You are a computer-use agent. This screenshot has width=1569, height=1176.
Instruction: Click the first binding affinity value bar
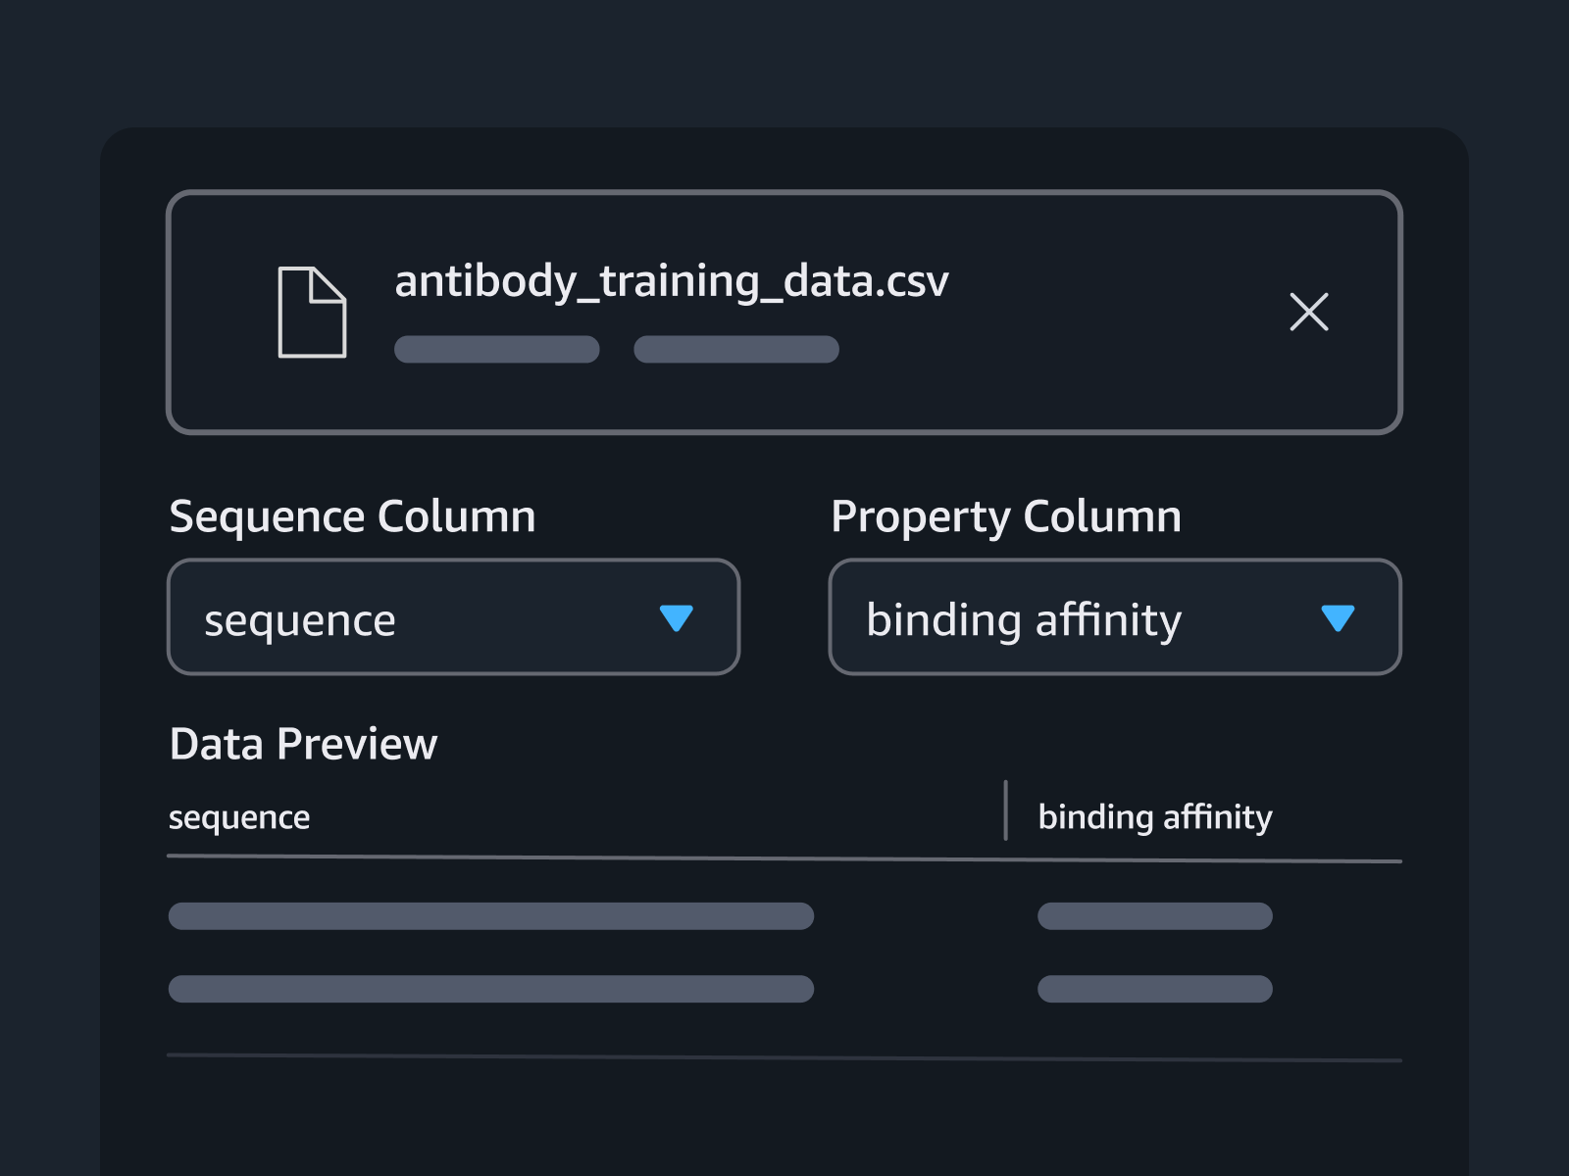coord(1154,916)
